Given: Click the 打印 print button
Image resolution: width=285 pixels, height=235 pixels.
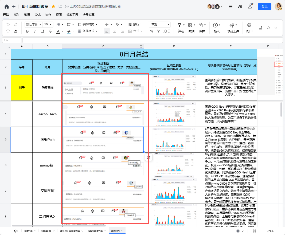Looking at the screenshot, I should tap(249, 28).
